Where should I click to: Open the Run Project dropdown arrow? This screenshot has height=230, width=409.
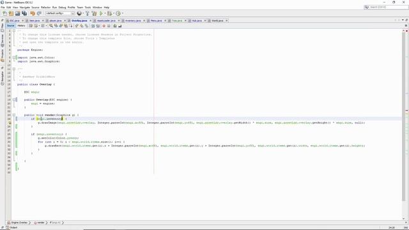pyautogui.click(x=105, y=13)
